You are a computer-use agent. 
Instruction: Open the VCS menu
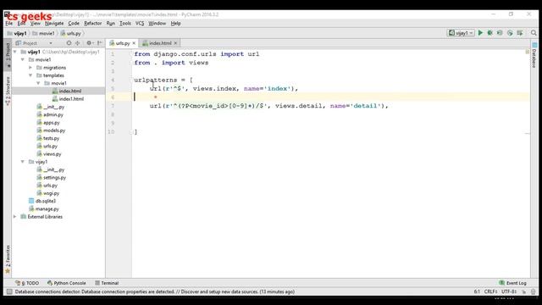140,23
